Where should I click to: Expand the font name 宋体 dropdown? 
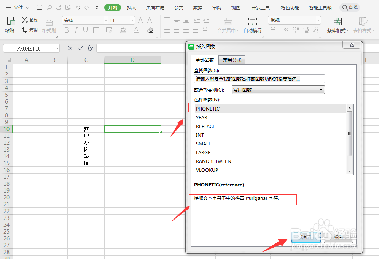[106, 20]
